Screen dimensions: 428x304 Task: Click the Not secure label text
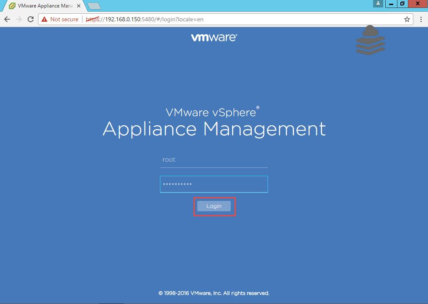click(x=64, y=19)
